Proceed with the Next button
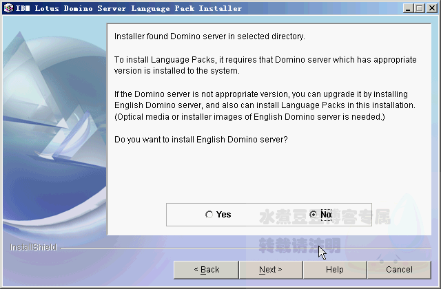 [271, 270]
